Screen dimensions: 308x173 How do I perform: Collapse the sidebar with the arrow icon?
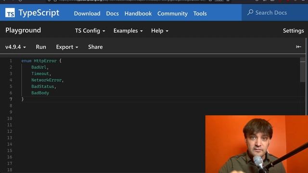pos(298,47)
